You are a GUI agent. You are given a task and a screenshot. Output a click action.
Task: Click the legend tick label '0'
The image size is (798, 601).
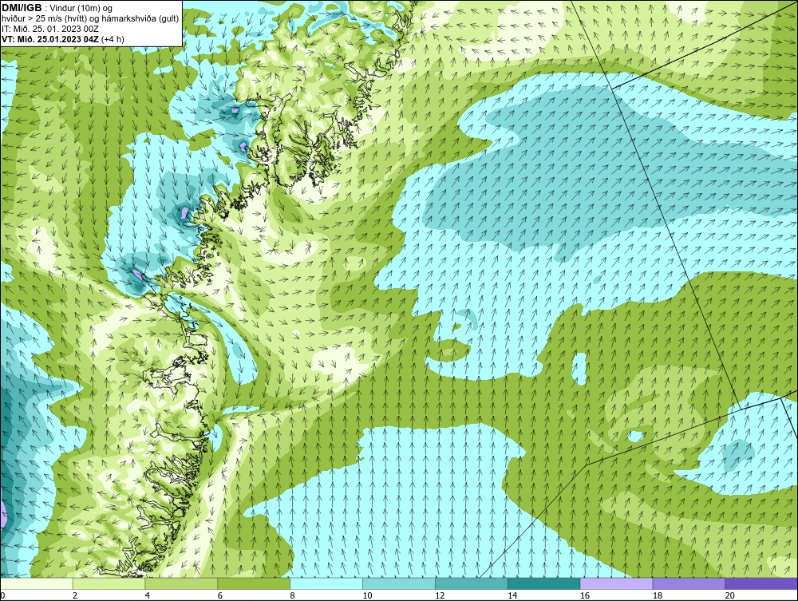[x=2, y=595]
